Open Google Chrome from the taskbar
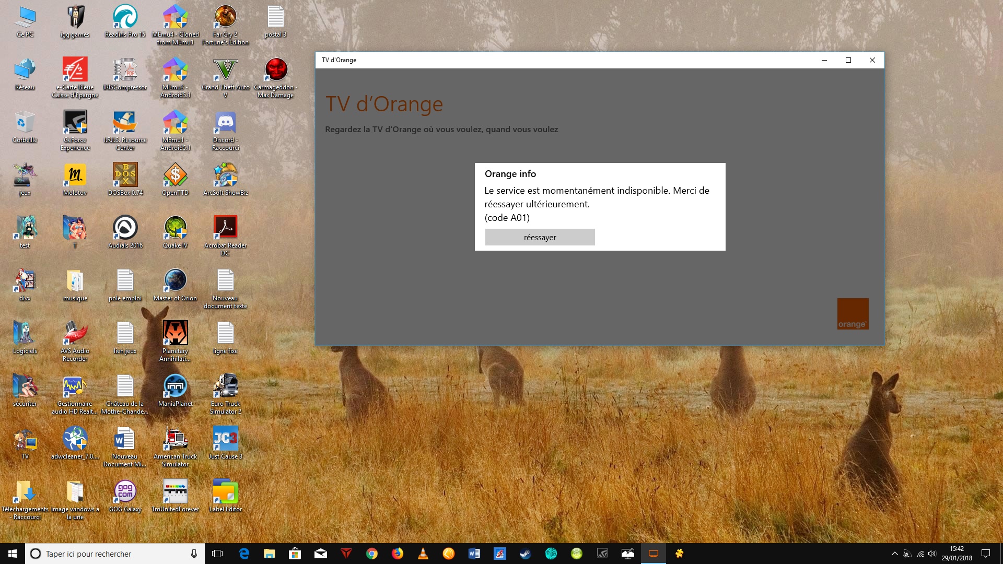Viewport: 1003px width, 564px height. (x=372, y=554)
